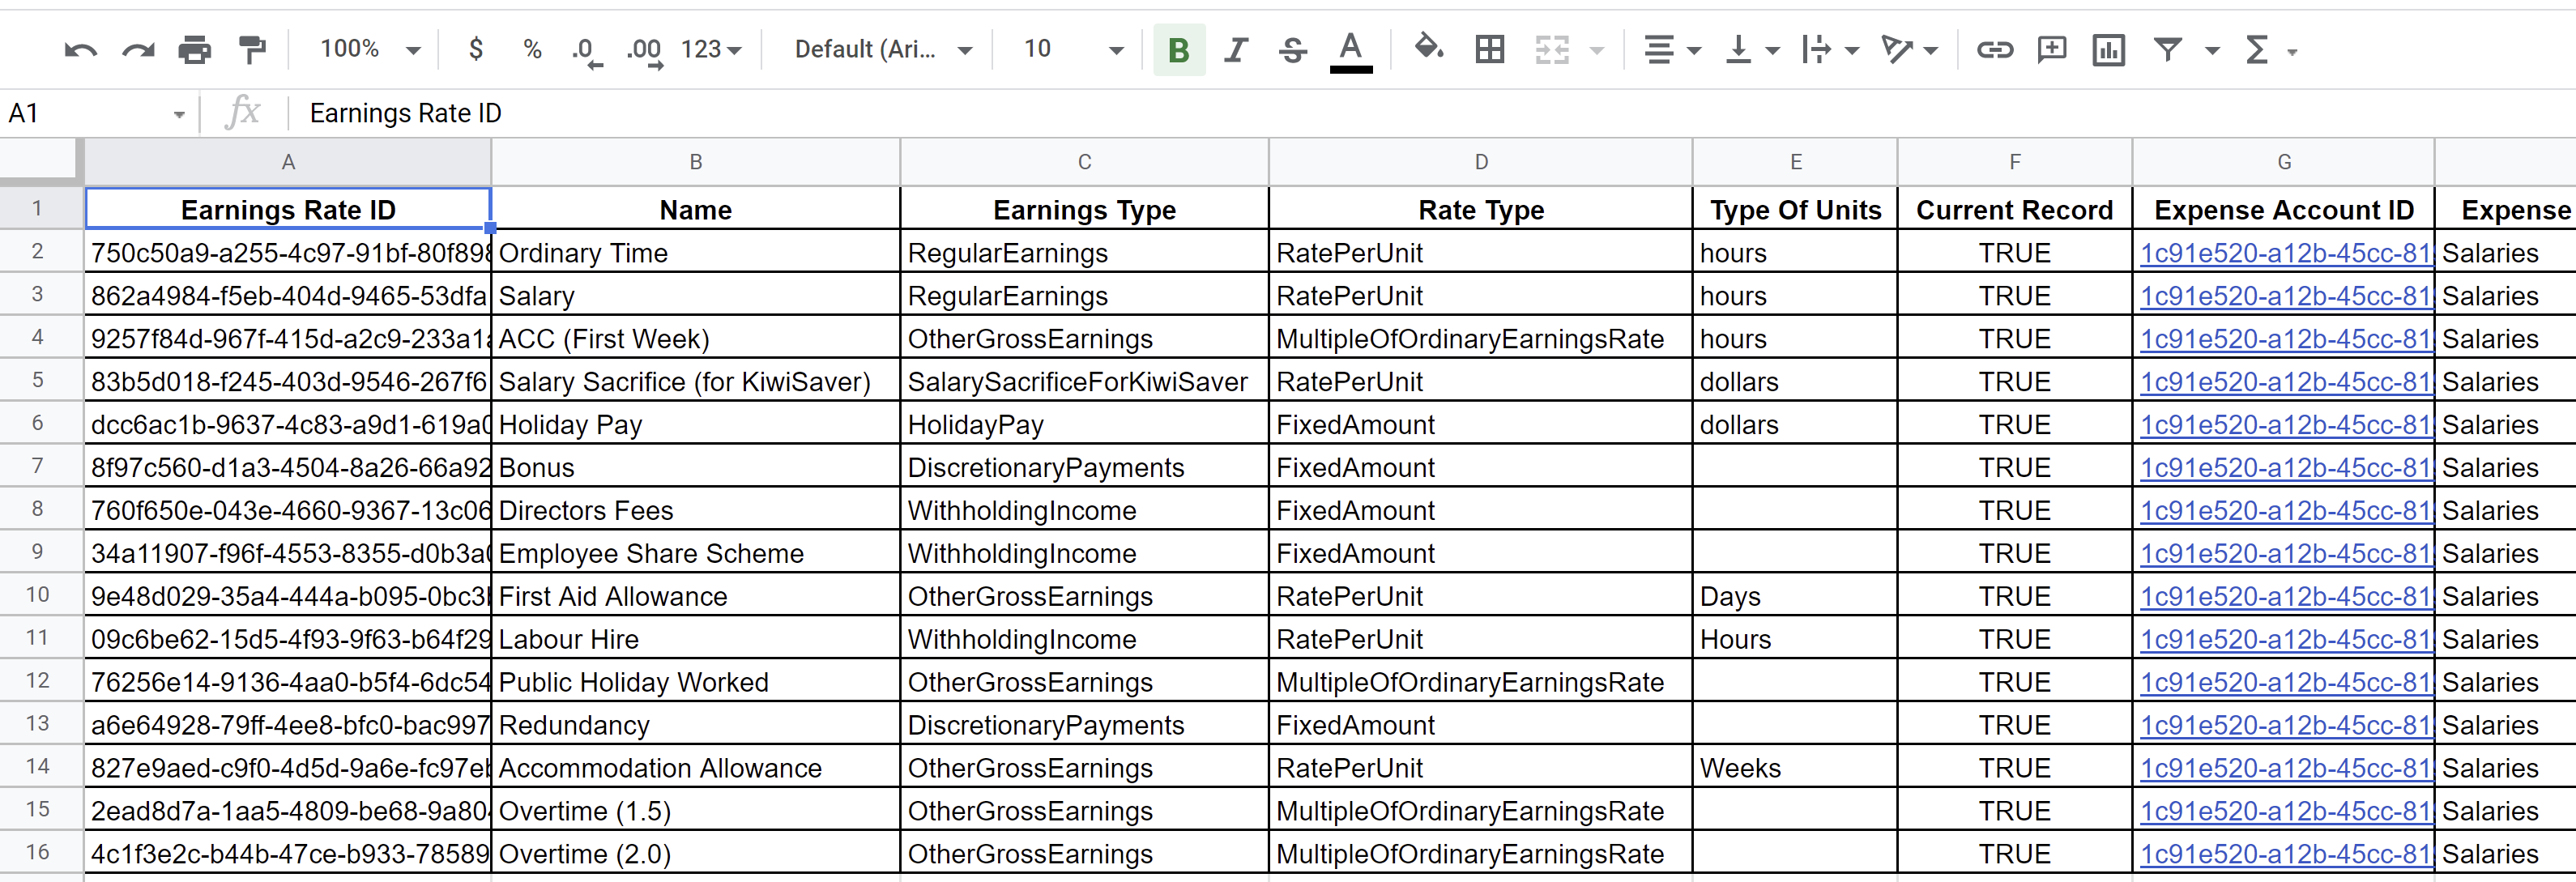Viewport: 2576px width, 882px height.
Task: Click the HolidayPay earnings type cell
Action: point(1084,424)
